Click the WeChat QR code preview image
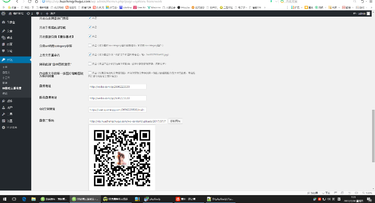 tap(122, 158)
